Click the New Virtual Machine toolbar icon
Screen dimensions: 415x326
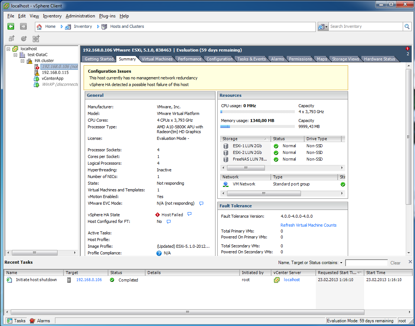pos(12,39)
